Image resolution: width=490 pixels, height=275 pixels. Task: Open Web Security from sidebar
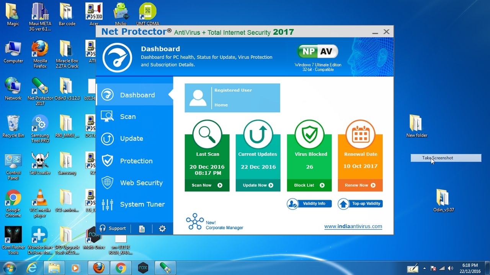(141, 183)
